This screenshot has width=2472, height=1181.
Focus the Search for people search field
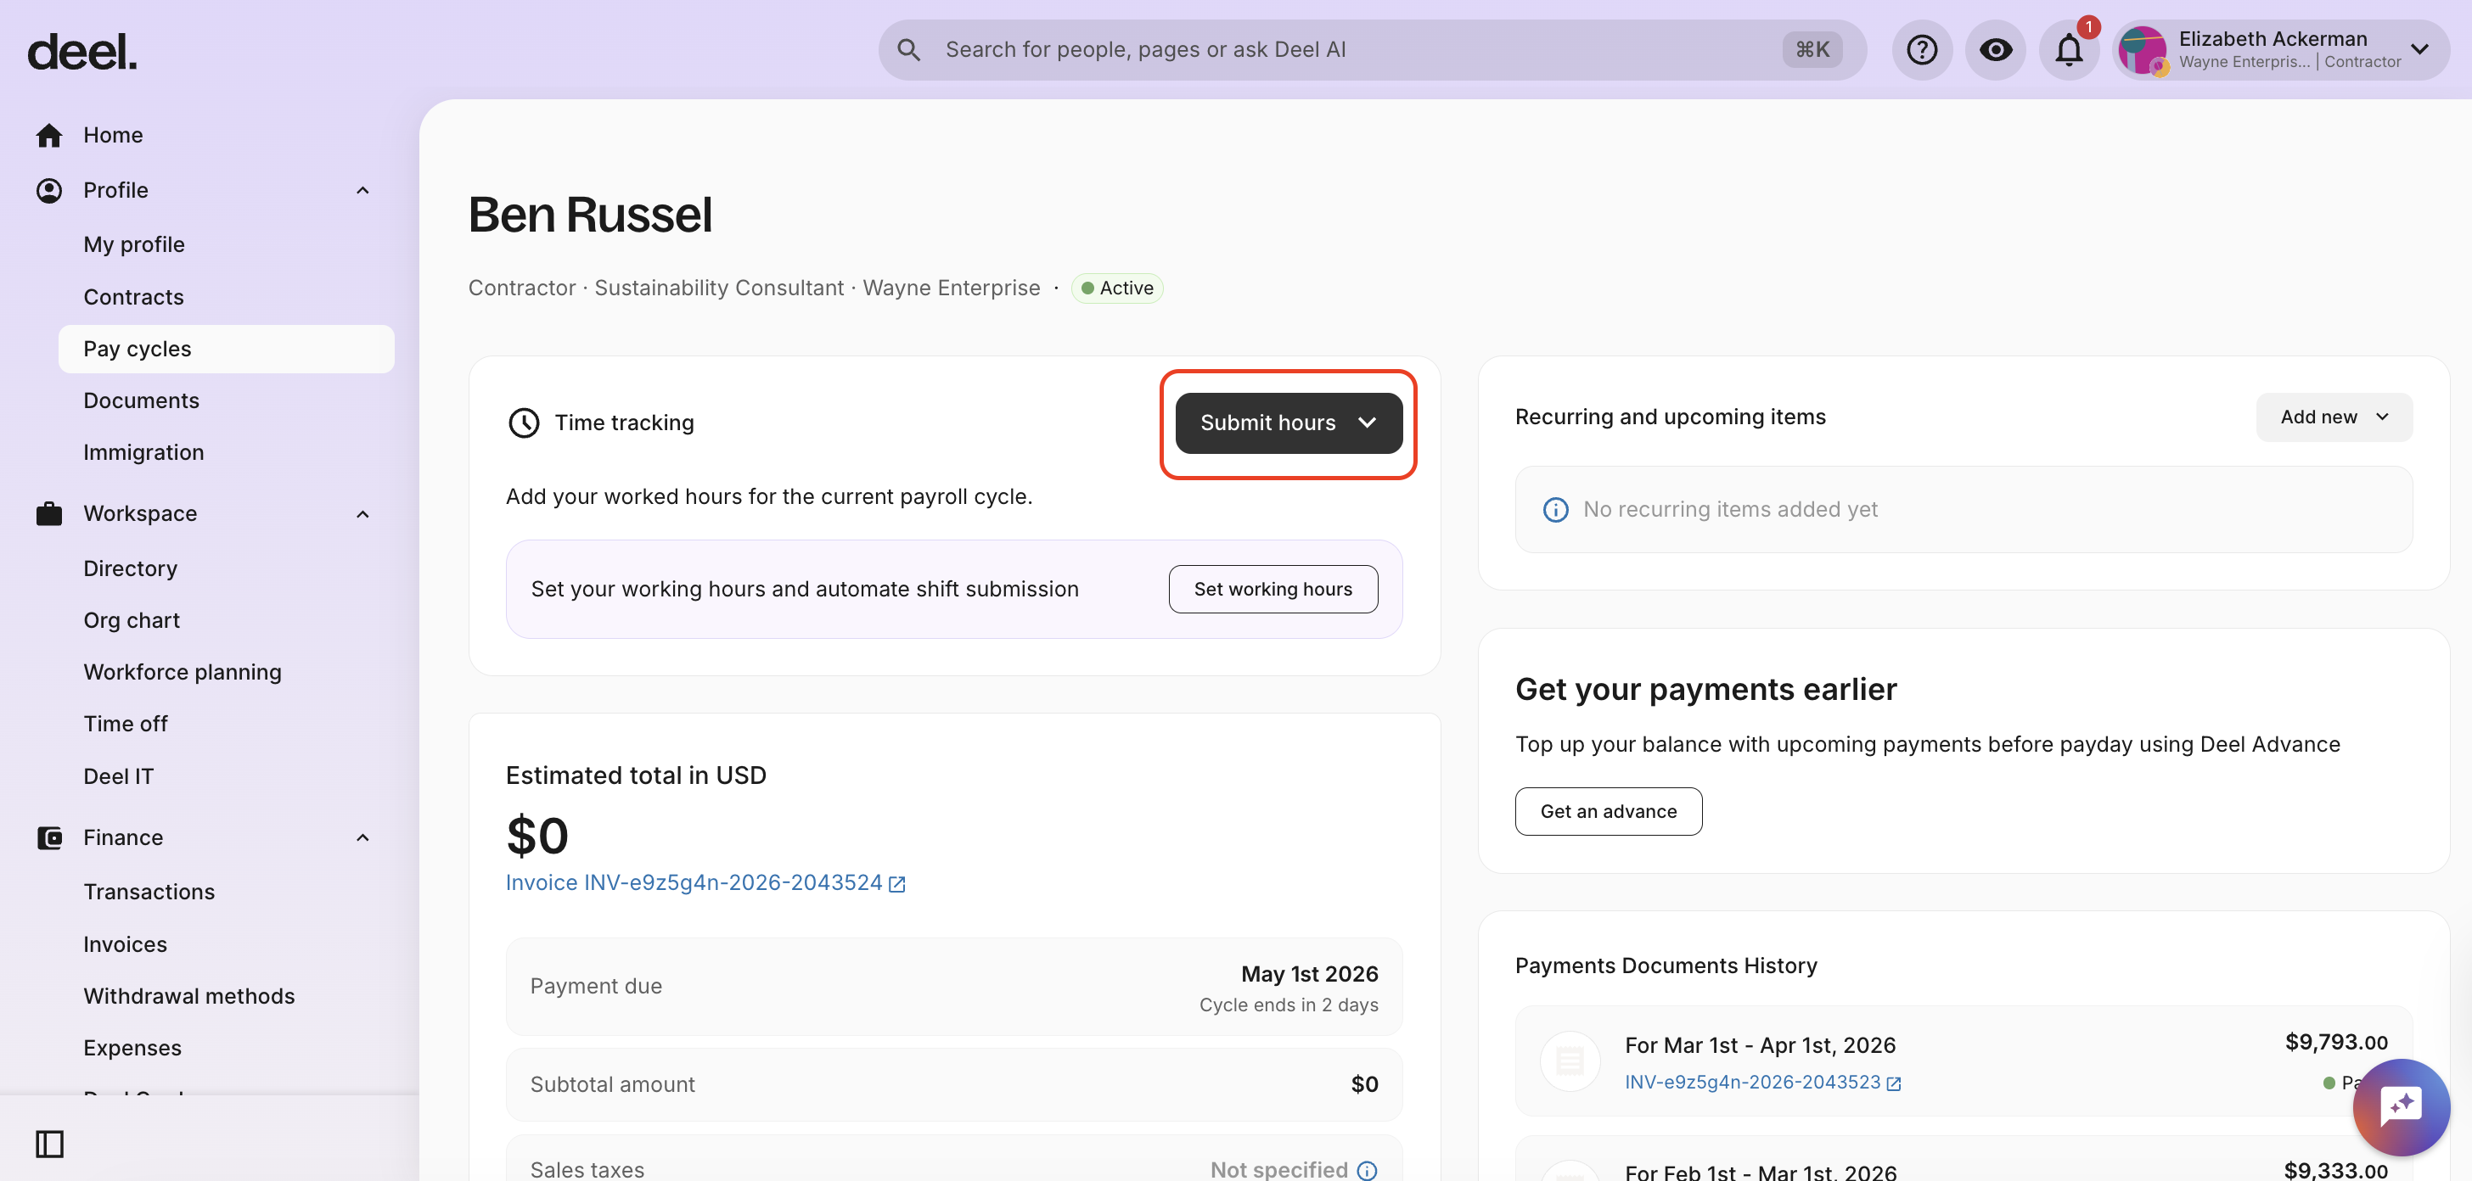(x=1371, y=50)
